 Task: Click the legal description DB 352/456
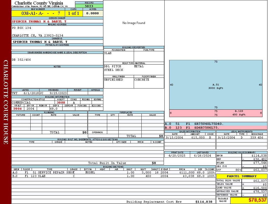tap(21, 60)
